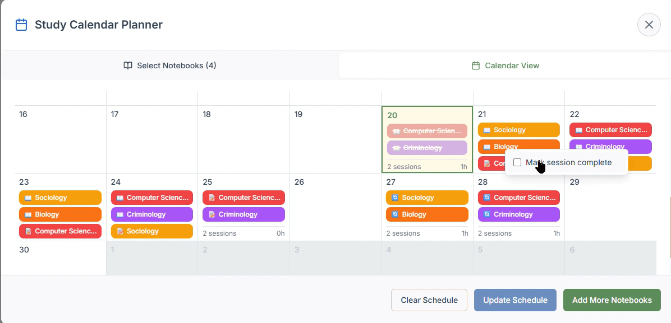Click the calendar icon on the Calendar View tab
Image resolution: width=671 pixels, height=323 pixels.
pos(475,65)
